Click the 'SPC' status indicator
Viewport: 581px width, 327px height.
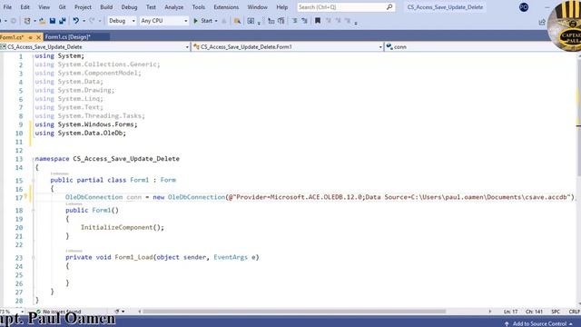click(556, 312)
